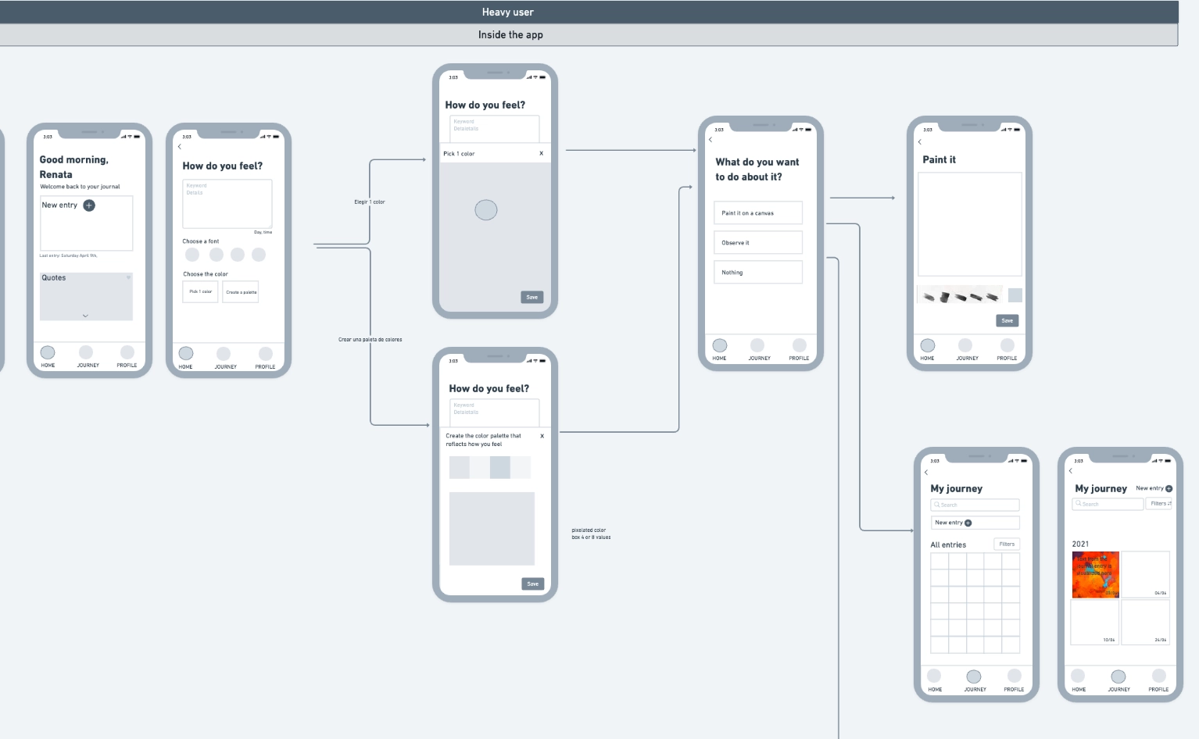Tap HOME tab icon on Good morning screen

pos(48,353)
